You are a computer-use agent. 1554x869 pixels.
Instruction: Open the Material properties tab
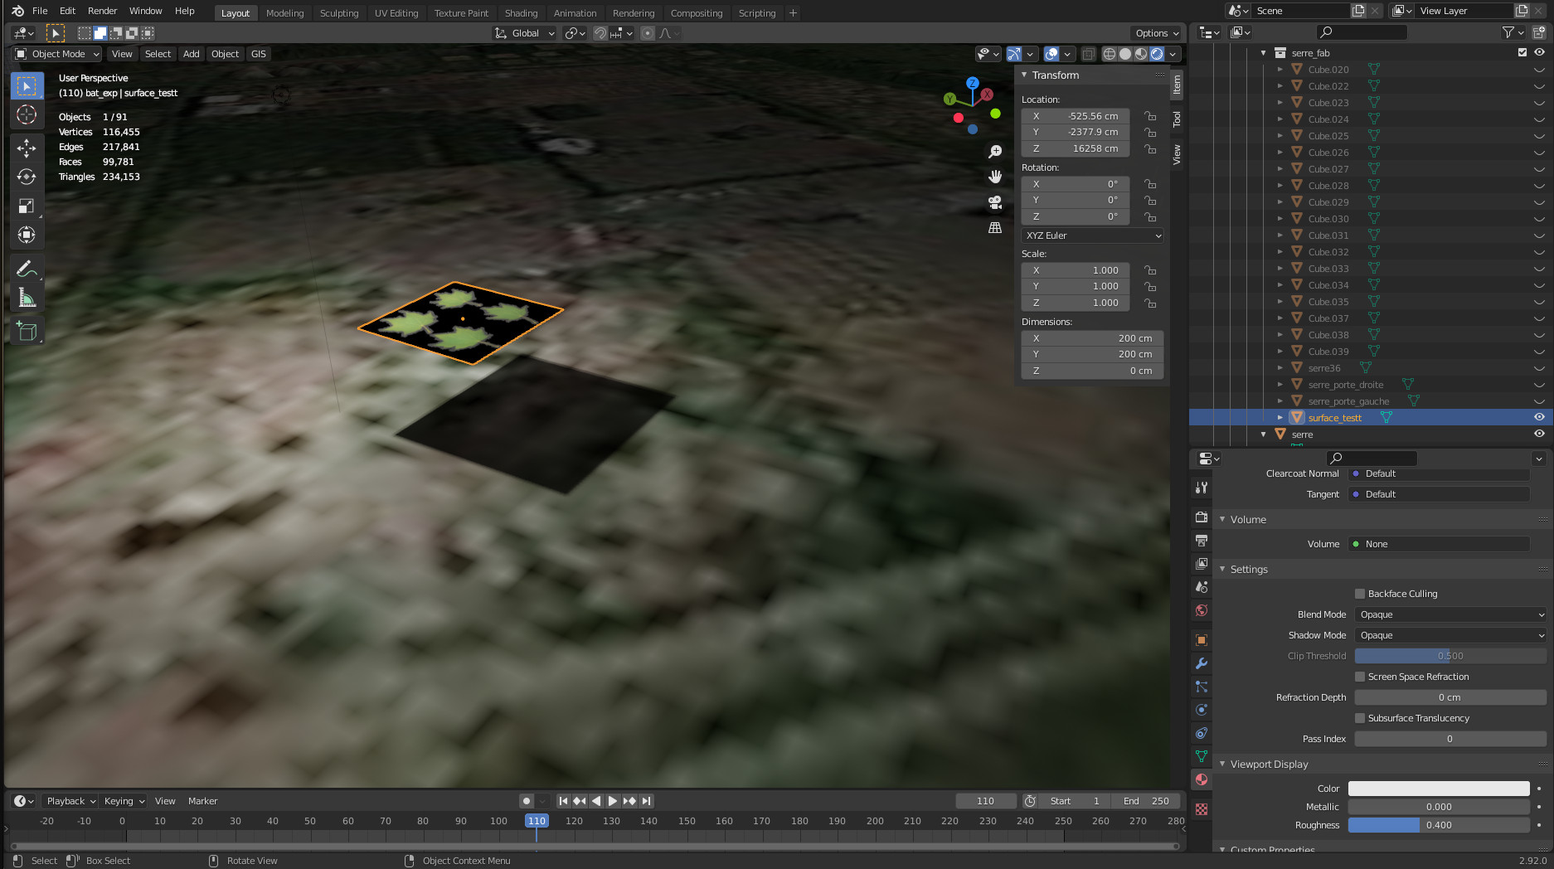click(x=1201, y=779)
